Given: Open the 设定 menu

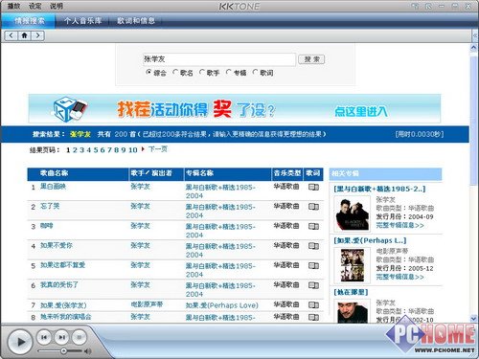Looking at the screenshot, I should coord(34,6).
